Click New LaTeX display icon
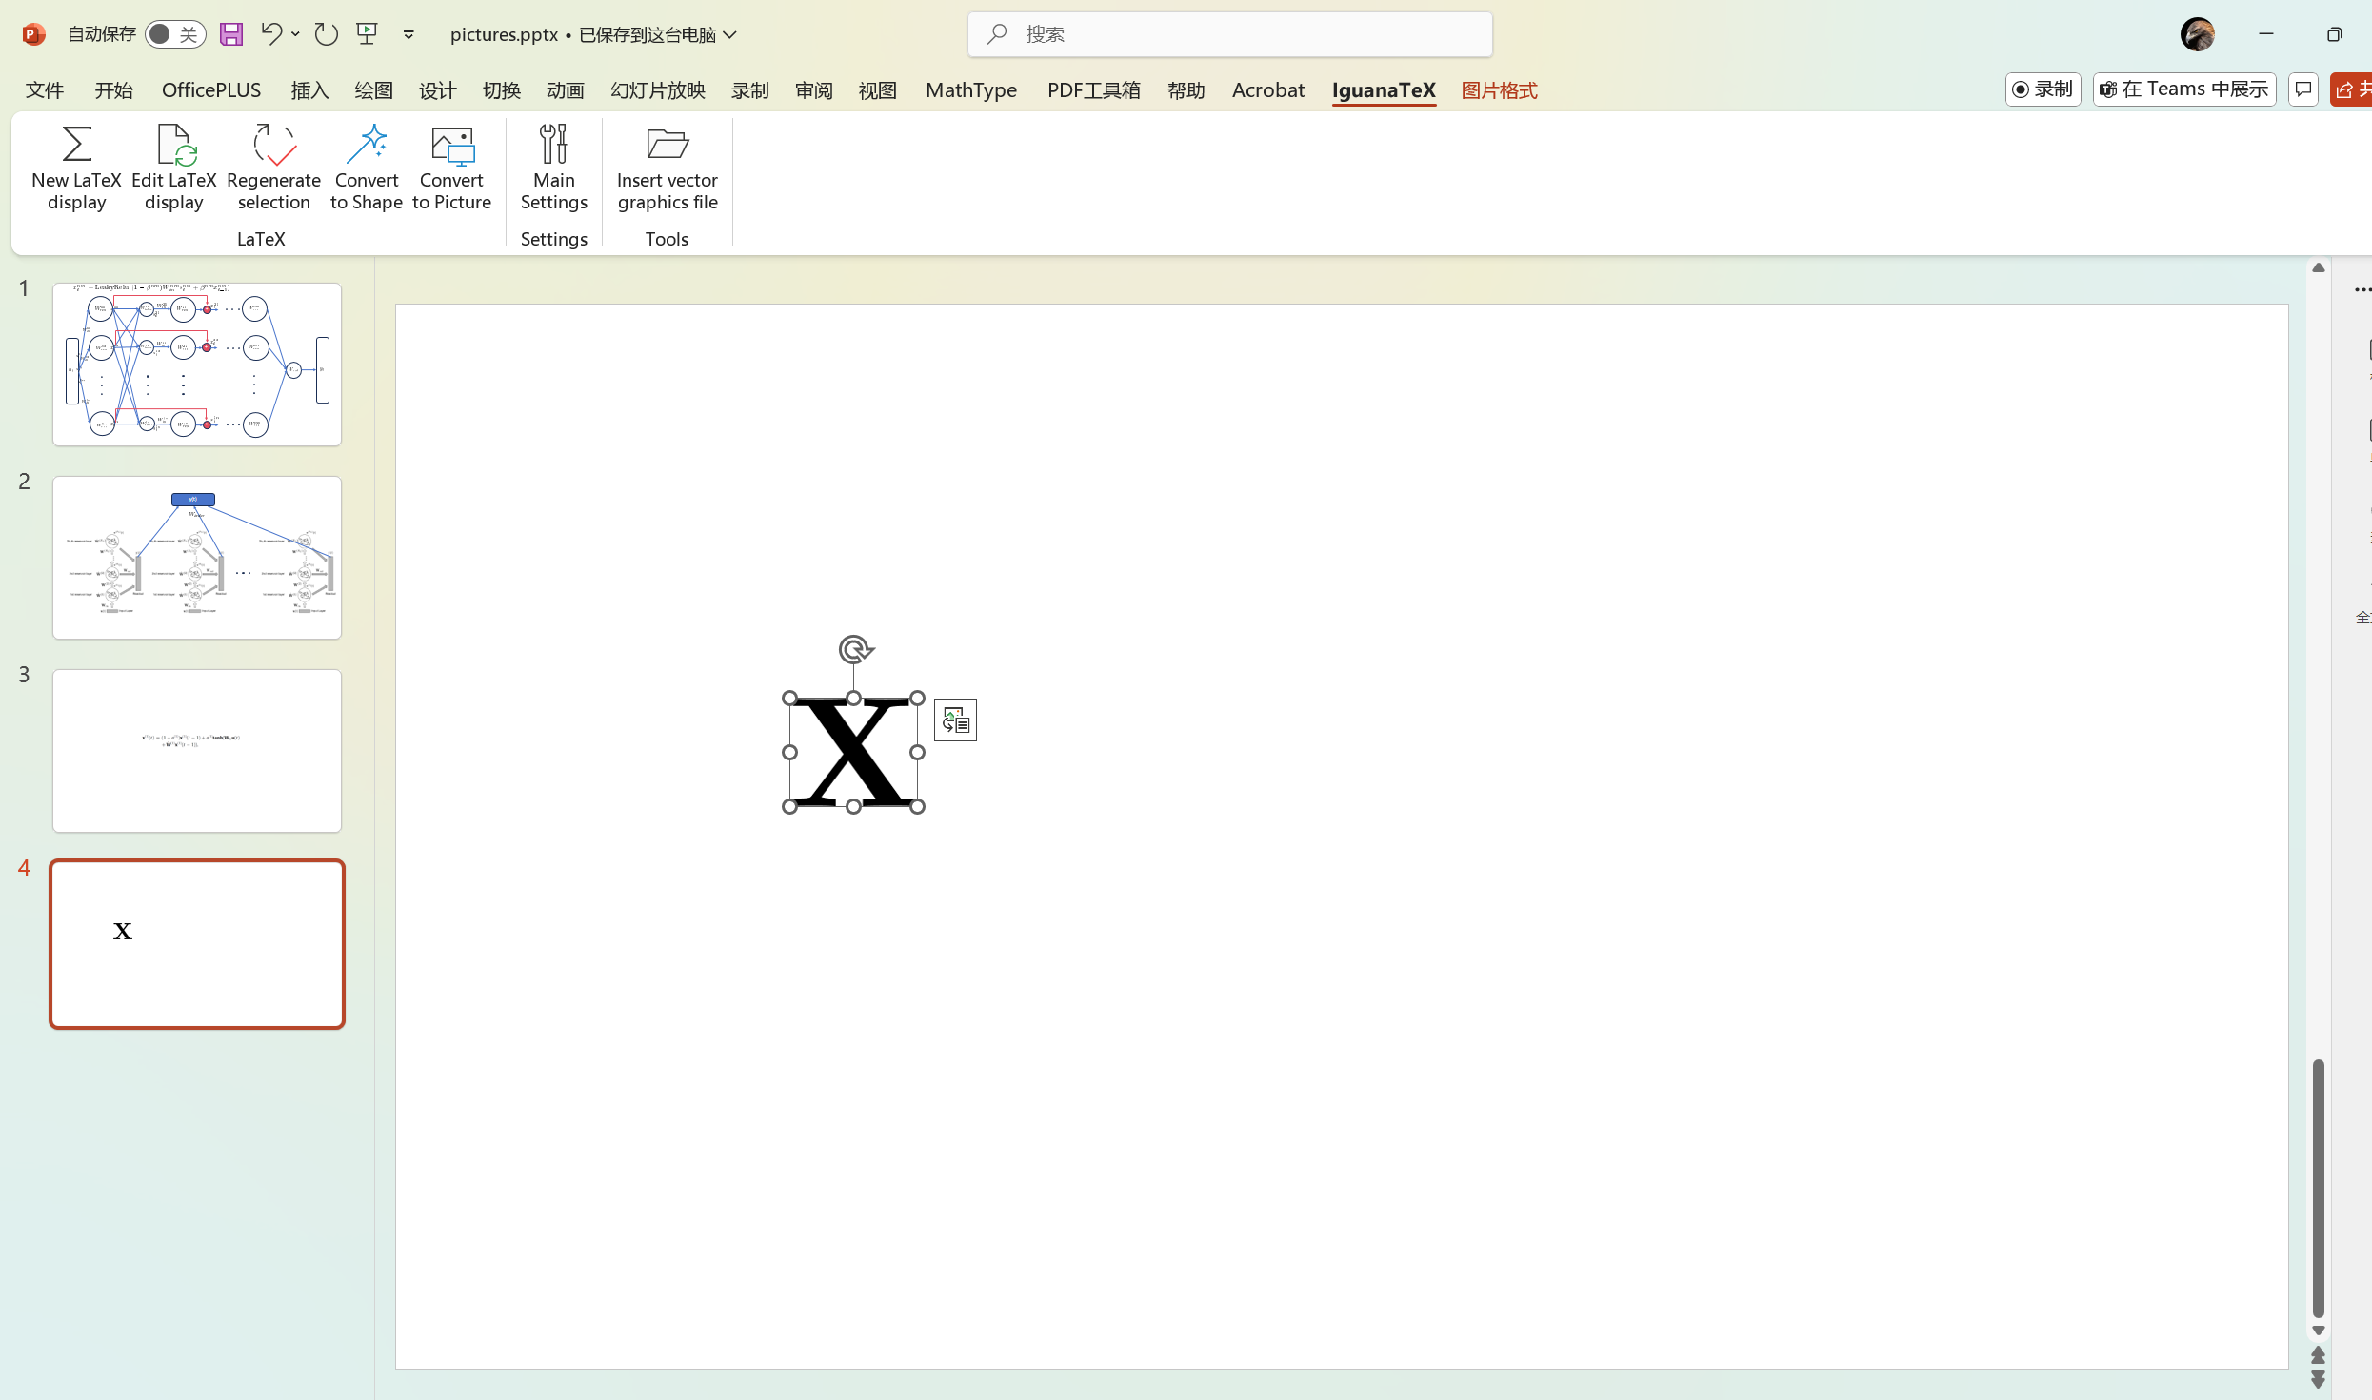 [76, 145]
